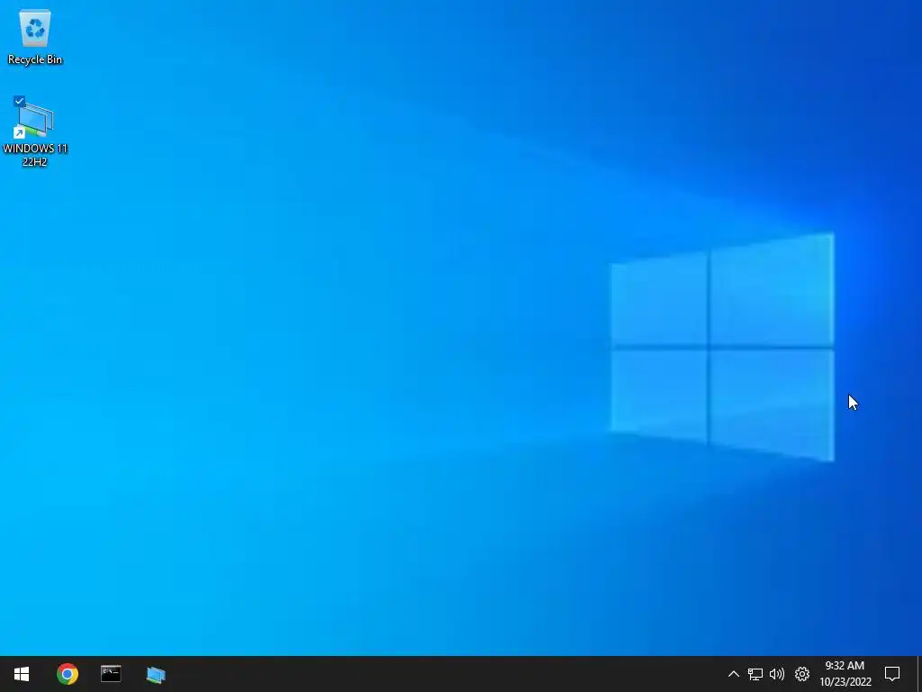The image size is (922, 692).
Task: Open the stacked monitors app on taskbar
Action: pos(156,674)
